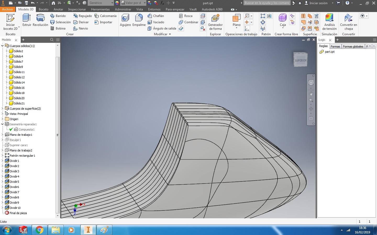Open Google Chrome from the taskbar

click(x=39, y=230)
